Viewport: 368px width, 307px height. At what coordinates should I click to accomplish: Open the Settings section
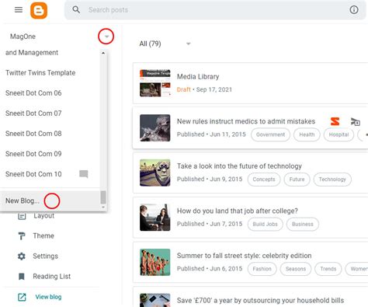45,256
